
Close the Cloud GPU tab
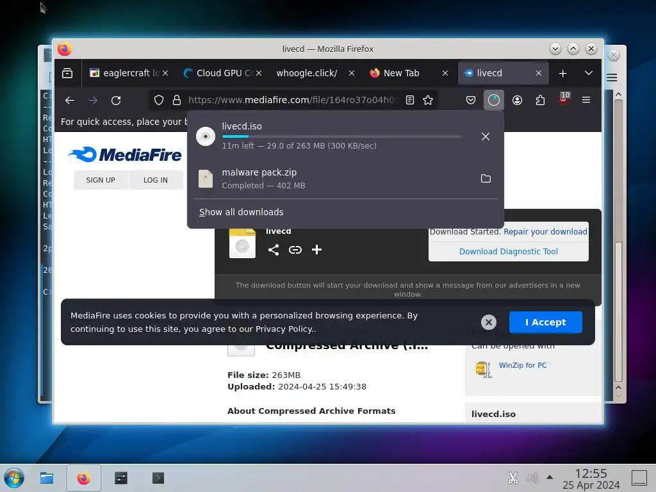(259, 73)
